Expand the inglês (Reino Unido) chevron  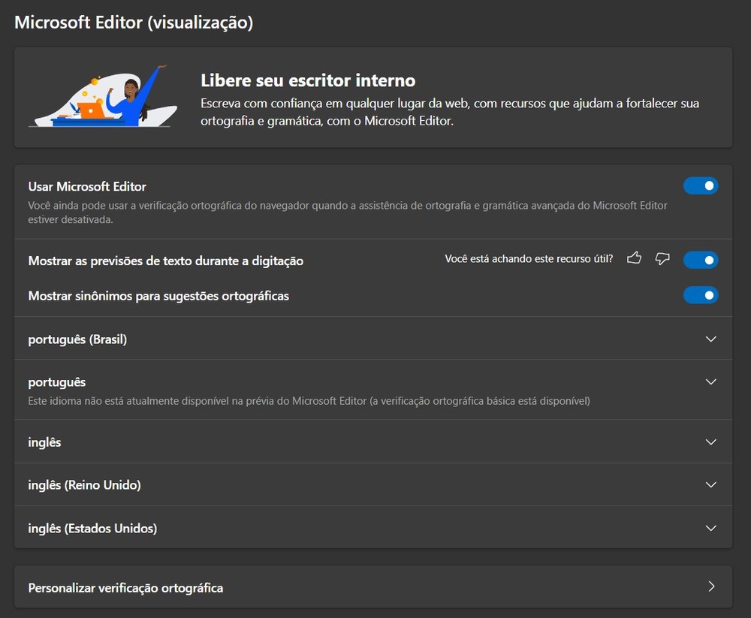(x=711, y=485)
